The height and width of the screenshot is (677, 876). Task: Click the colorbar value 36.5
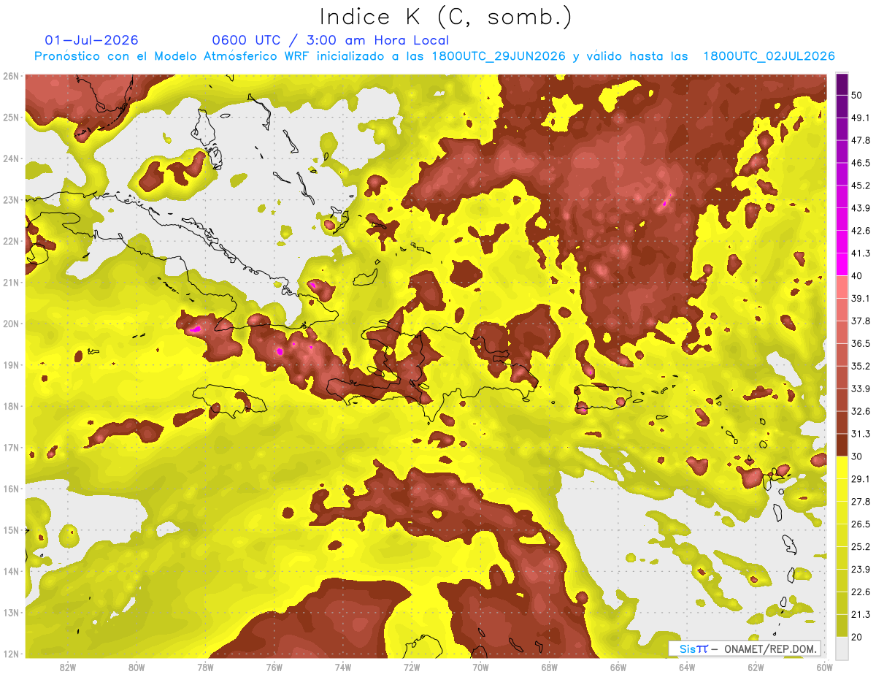[861, 343]
